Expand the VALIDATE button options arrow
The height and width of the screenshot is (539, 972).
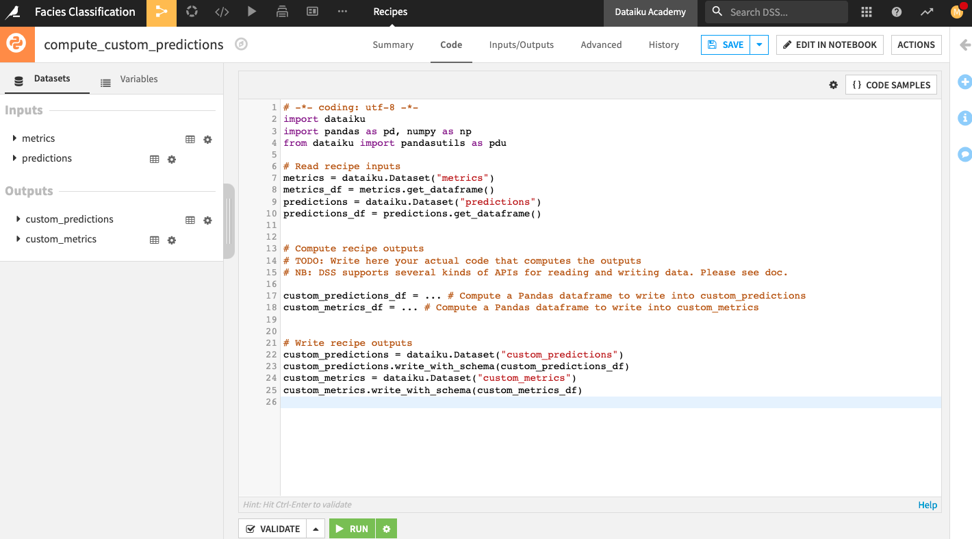point(316,528)
